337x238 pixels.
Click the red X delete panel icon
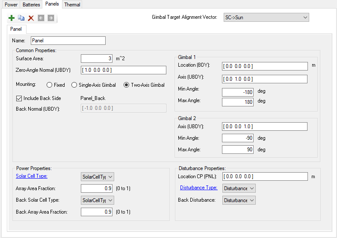click(x=31, y=18)
